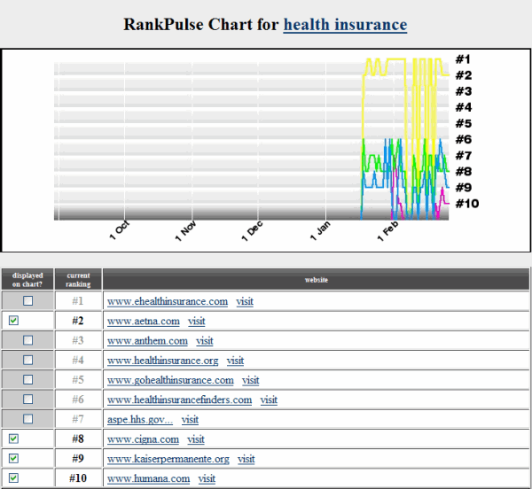Image resolution: width=532 pixels, height=489 pixels.
Task: Open the www.aetna.com link
Action: [143, 321]
